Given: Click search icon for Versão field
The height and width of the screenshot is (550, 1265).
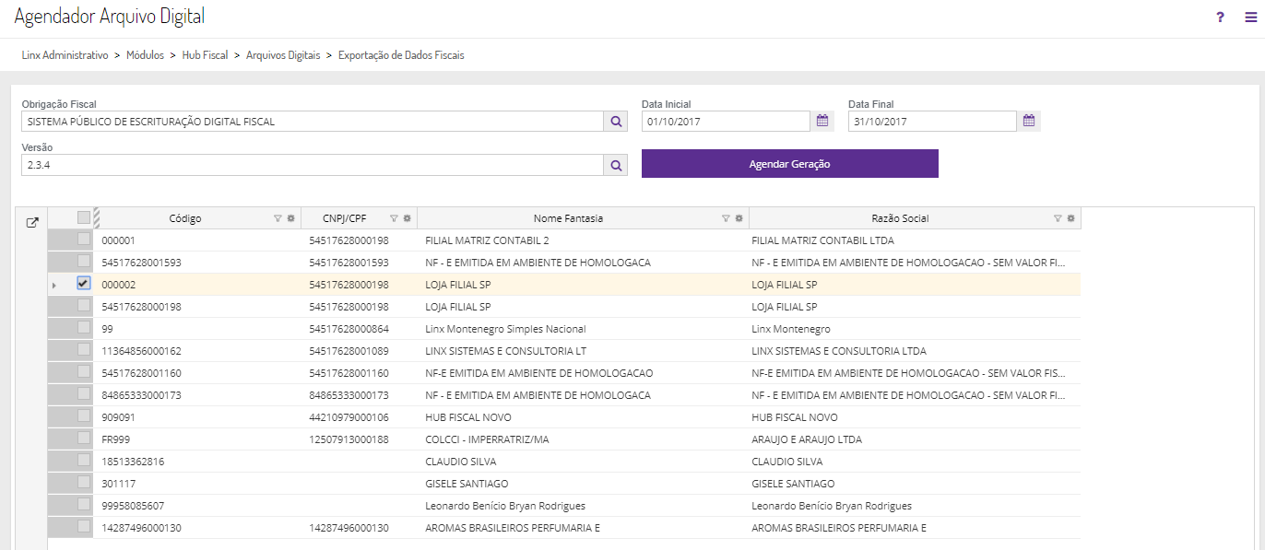Looking at the screenshot, I should click(616, 165).
